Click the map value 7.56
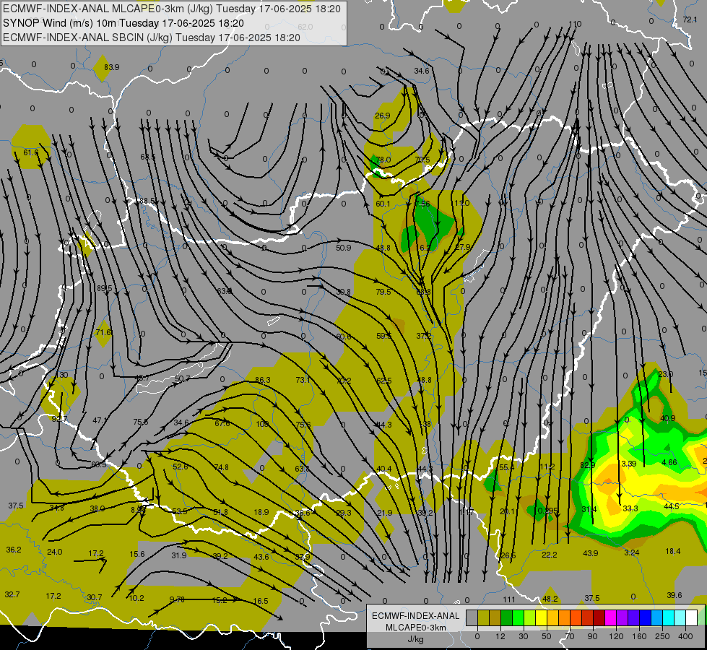Screen dimensions: 707x650 click(x=422, y=204)
